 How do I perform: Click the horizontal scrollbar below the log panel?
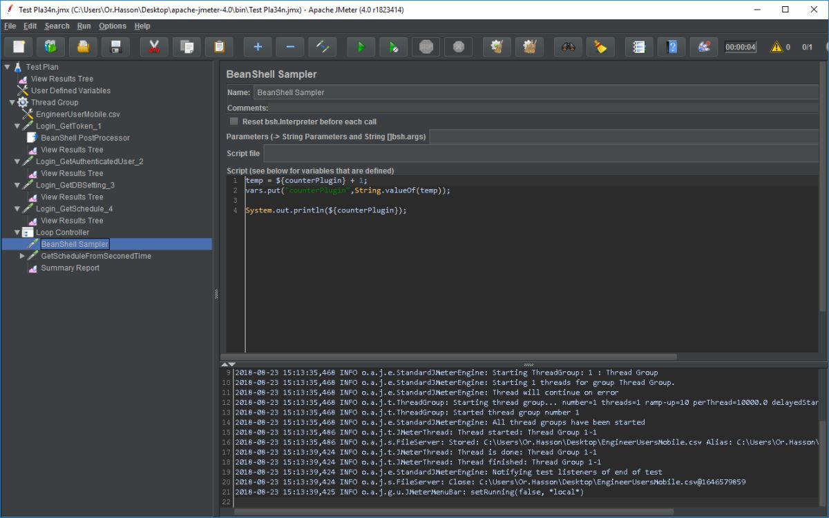(454, 512)
